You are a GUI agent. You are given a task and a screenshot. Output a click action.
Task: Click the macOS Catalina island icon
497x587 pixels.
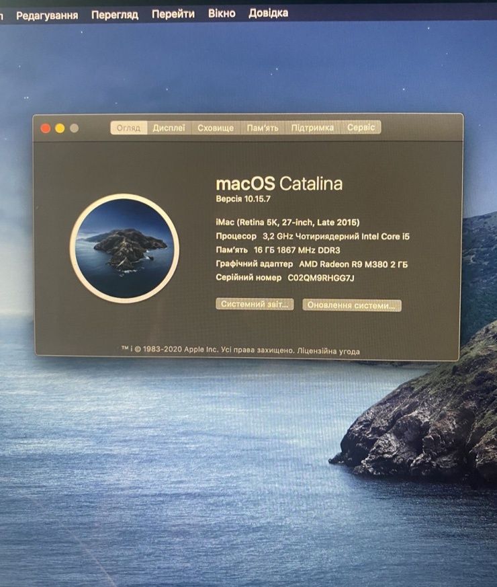[x=124, y=249]
